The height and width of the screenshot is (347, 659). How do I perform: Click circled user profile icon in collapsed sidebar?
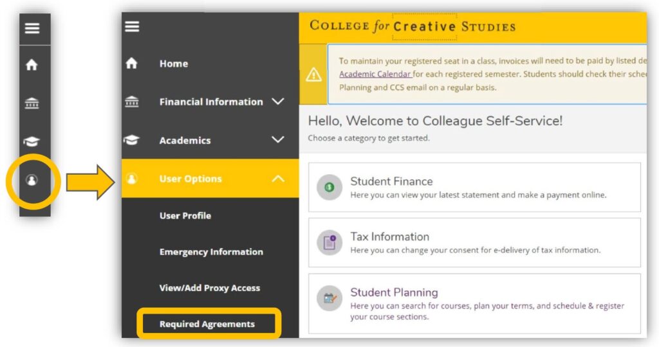pos(32,181)
